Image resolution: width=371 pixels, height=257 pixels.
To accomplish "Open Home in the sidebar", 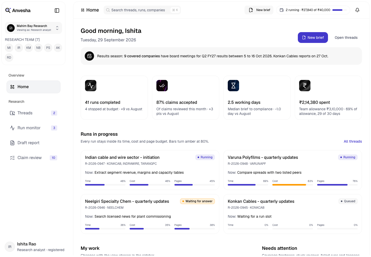I will point(33,87).
